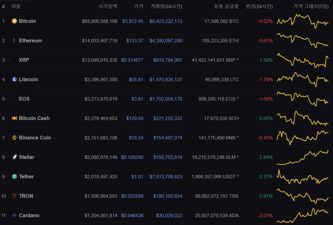The height and width of the screenshot is (225, 333).
Task: Click Cardano price $0.046438
Action: point(132,216)
